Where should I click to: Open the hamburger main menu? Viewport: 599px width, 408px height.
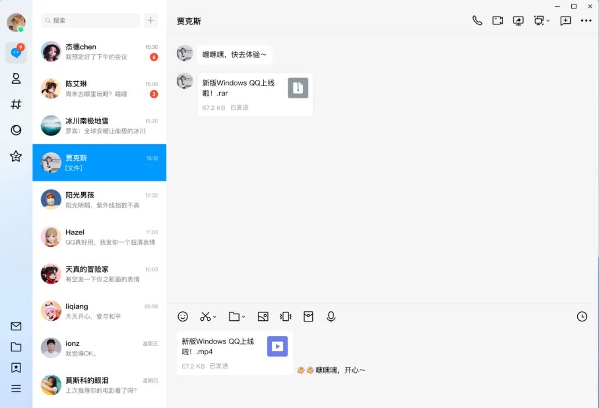16,389
